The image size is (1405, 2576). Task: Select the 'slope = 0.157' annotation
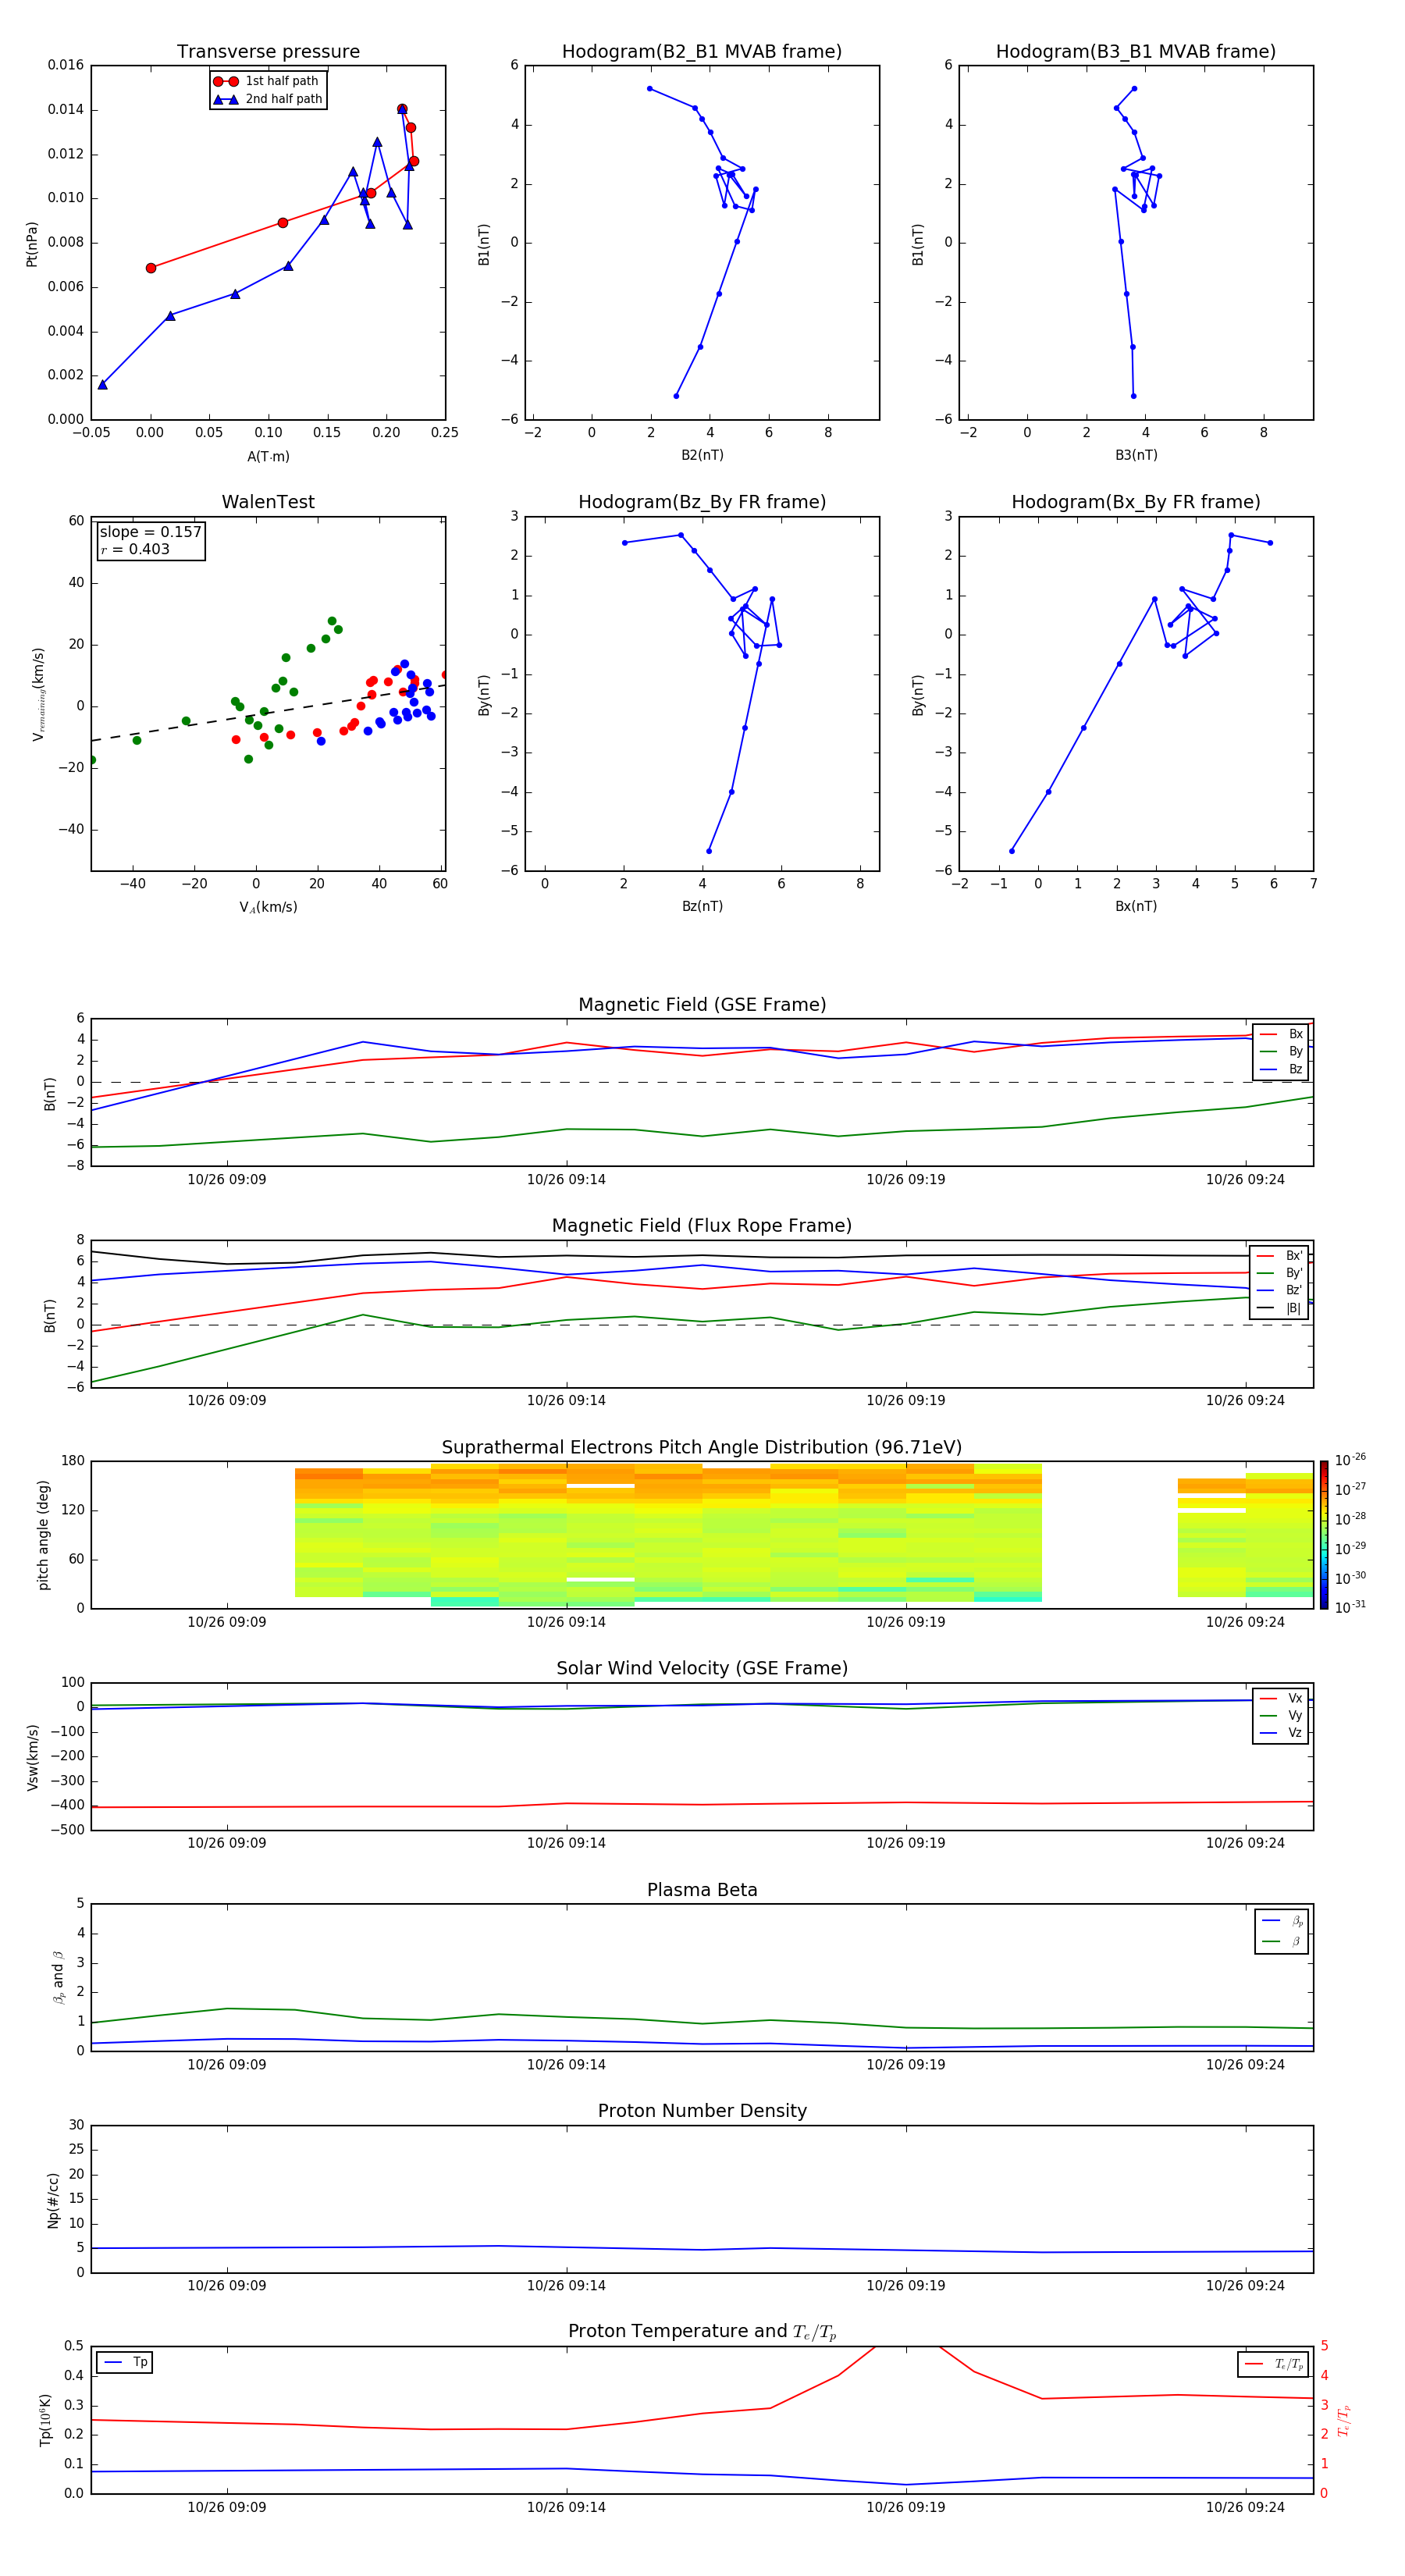[150, 532]
